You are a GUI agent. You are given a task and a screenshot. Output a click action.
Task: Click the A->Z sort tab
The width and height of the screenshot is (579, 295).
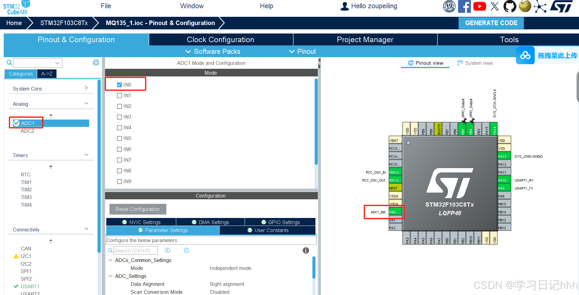(x=47, y=74)
